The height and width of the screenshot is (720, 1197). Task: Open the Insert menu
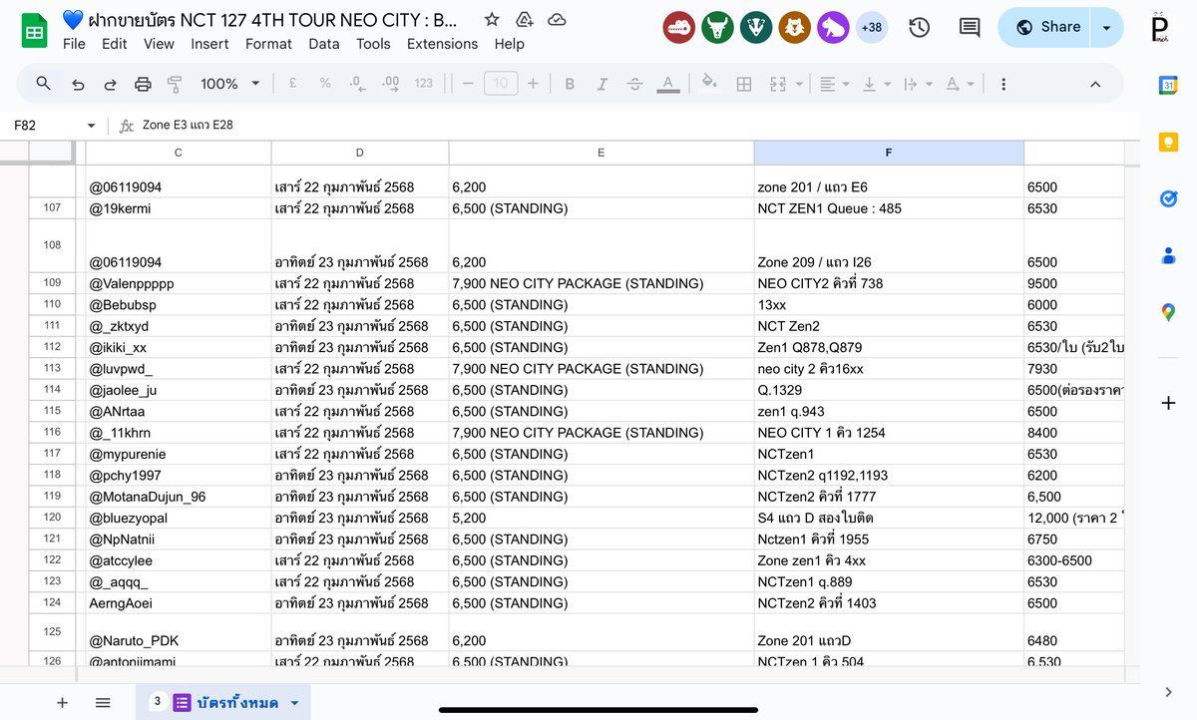(x=210, y=44)
